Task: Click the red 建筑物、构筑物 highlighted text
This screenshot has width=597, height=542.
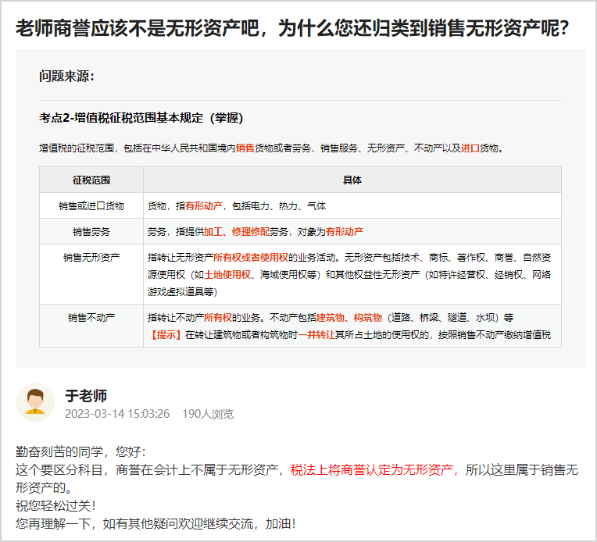Action: (x=349, y=318)
